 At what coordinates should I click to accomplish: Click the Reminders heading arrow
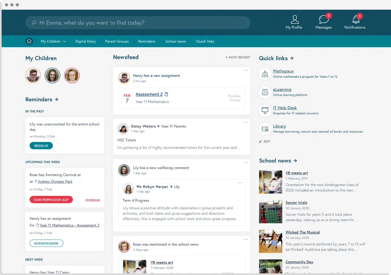tap(56, 99)
